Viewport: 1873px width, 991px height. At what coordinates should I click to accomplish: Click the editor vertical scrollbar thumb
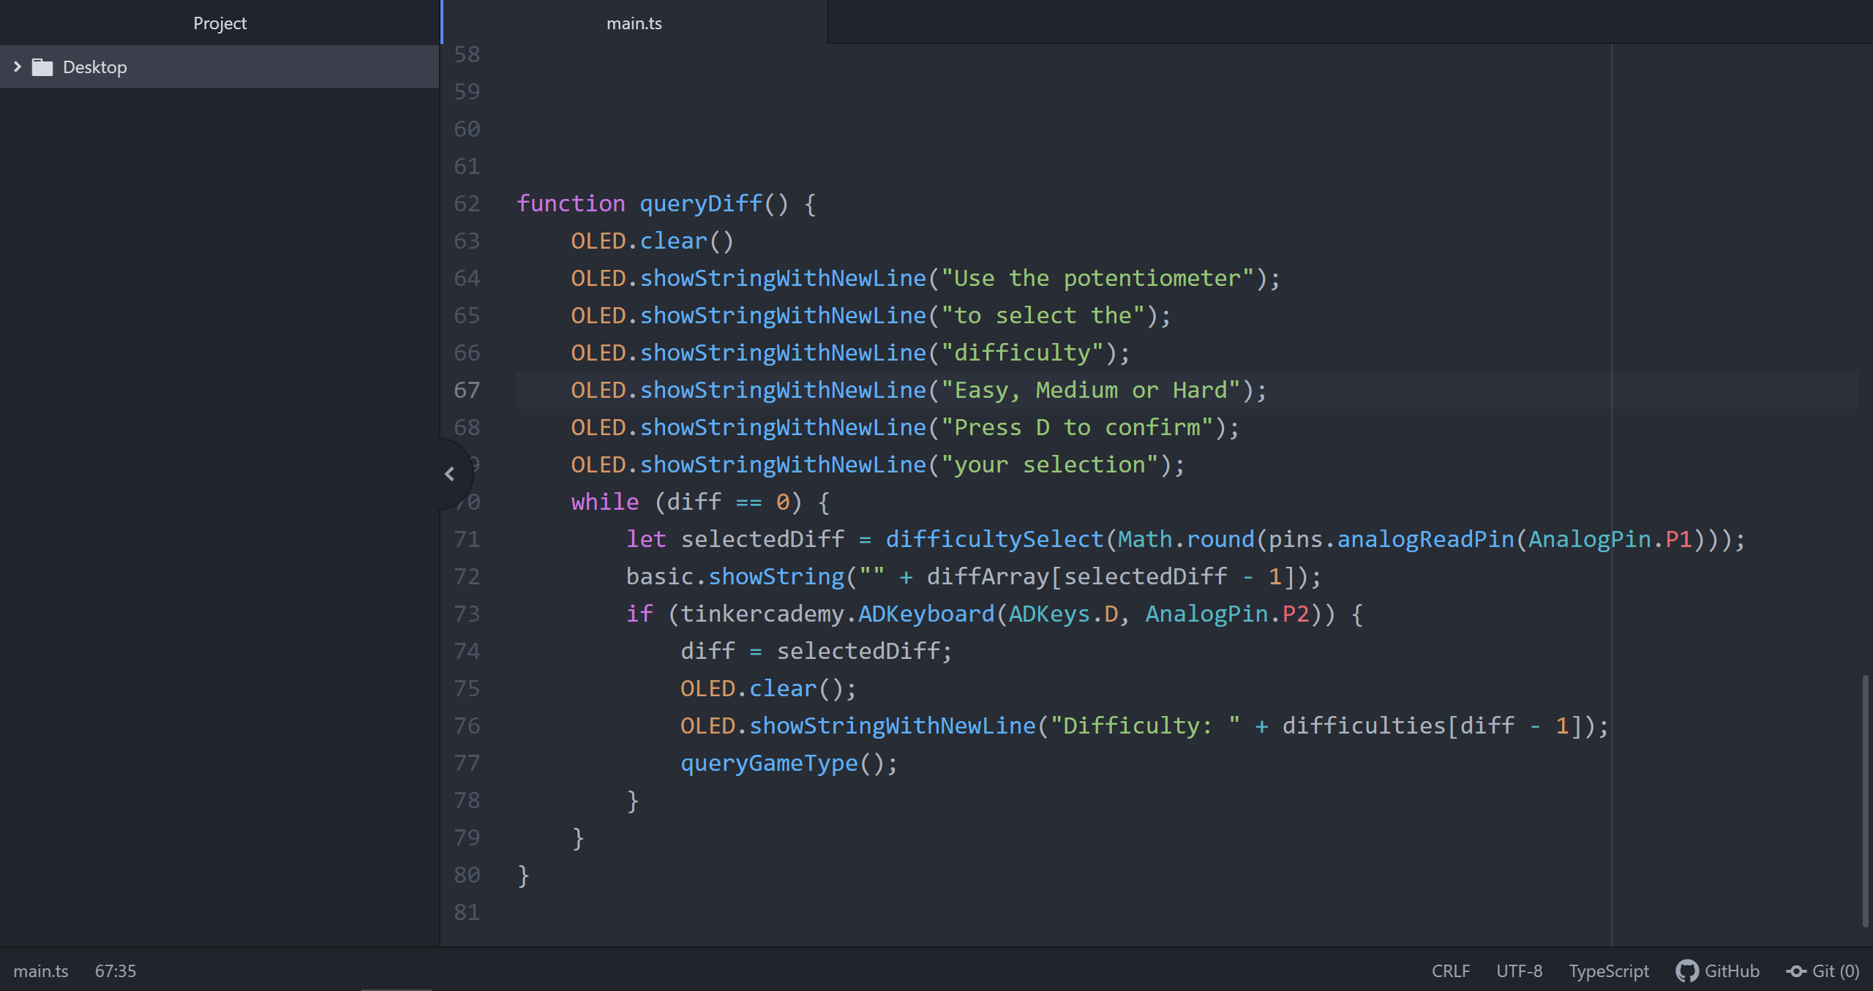[1865, 800]
